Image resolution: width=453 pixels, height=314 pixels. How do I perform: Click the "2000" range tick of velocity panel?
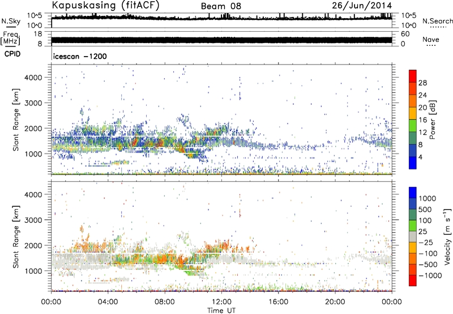pyautogui.click(x=33, y=245)
